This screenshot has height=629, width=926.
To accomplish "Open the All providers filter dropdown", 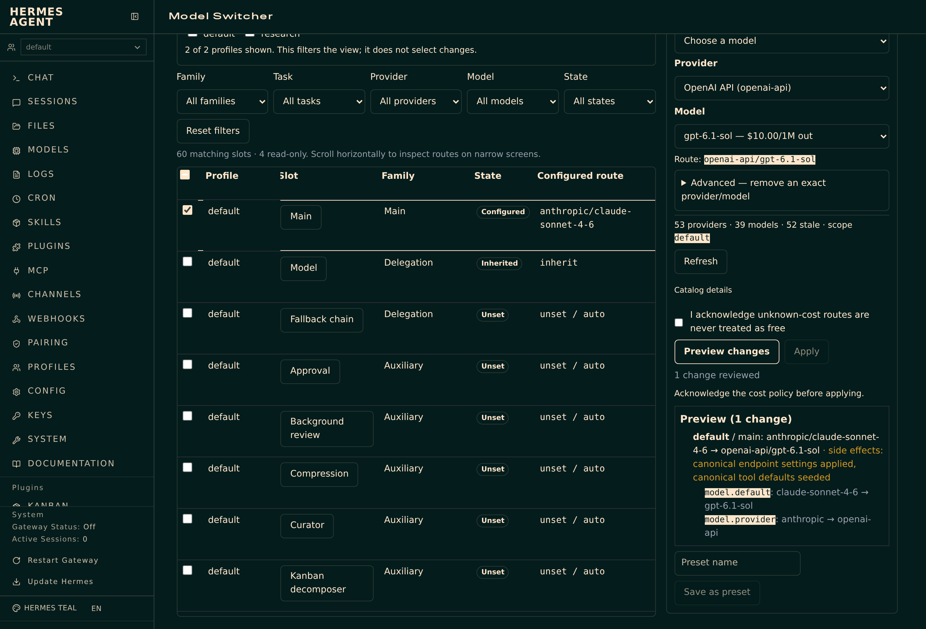I will [x=416, y=102].
